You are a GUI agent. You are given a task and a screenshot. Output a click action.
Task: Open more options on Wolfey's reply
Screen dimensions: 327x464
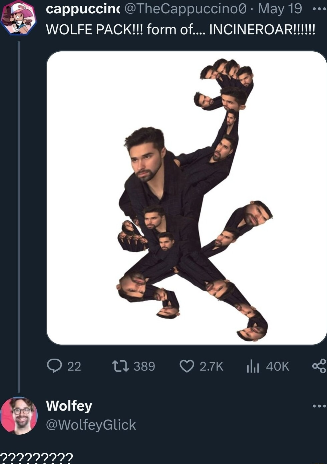(x=319, y=406)
